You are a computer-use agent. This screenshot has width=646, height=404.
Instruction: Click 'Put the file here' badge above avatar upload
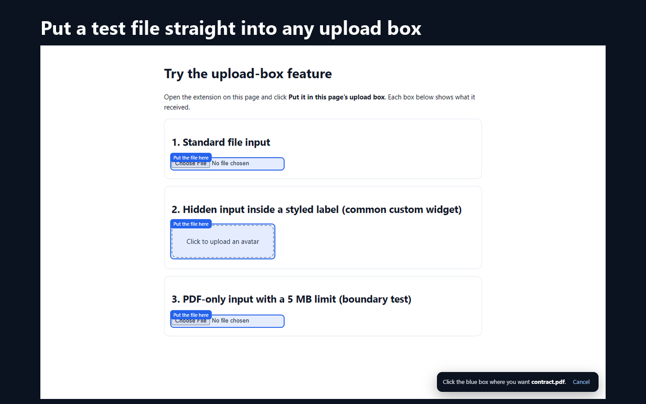[191, 224]
